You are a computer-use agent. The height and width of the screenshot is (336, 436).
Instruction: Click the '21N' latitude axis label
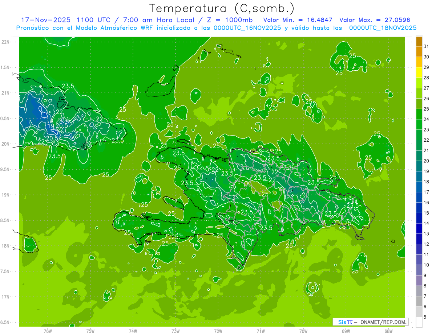[x=5, y=93]
